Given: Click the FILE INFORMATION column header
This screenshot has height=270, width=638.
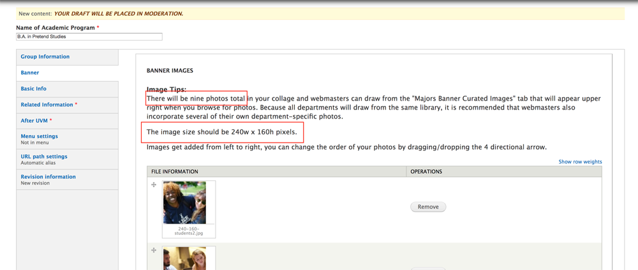Looking at the screenshot, I should [x=175, y=172].
